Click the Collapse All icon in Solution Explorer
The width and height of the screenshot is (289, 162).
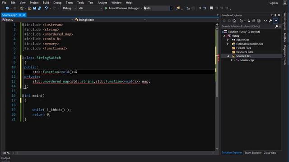259,21
